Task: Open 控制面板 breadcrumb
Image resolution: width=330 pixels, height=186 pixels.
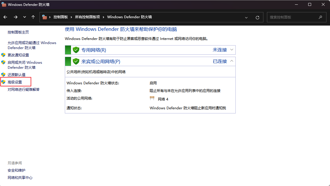Action: coord(61,17)
